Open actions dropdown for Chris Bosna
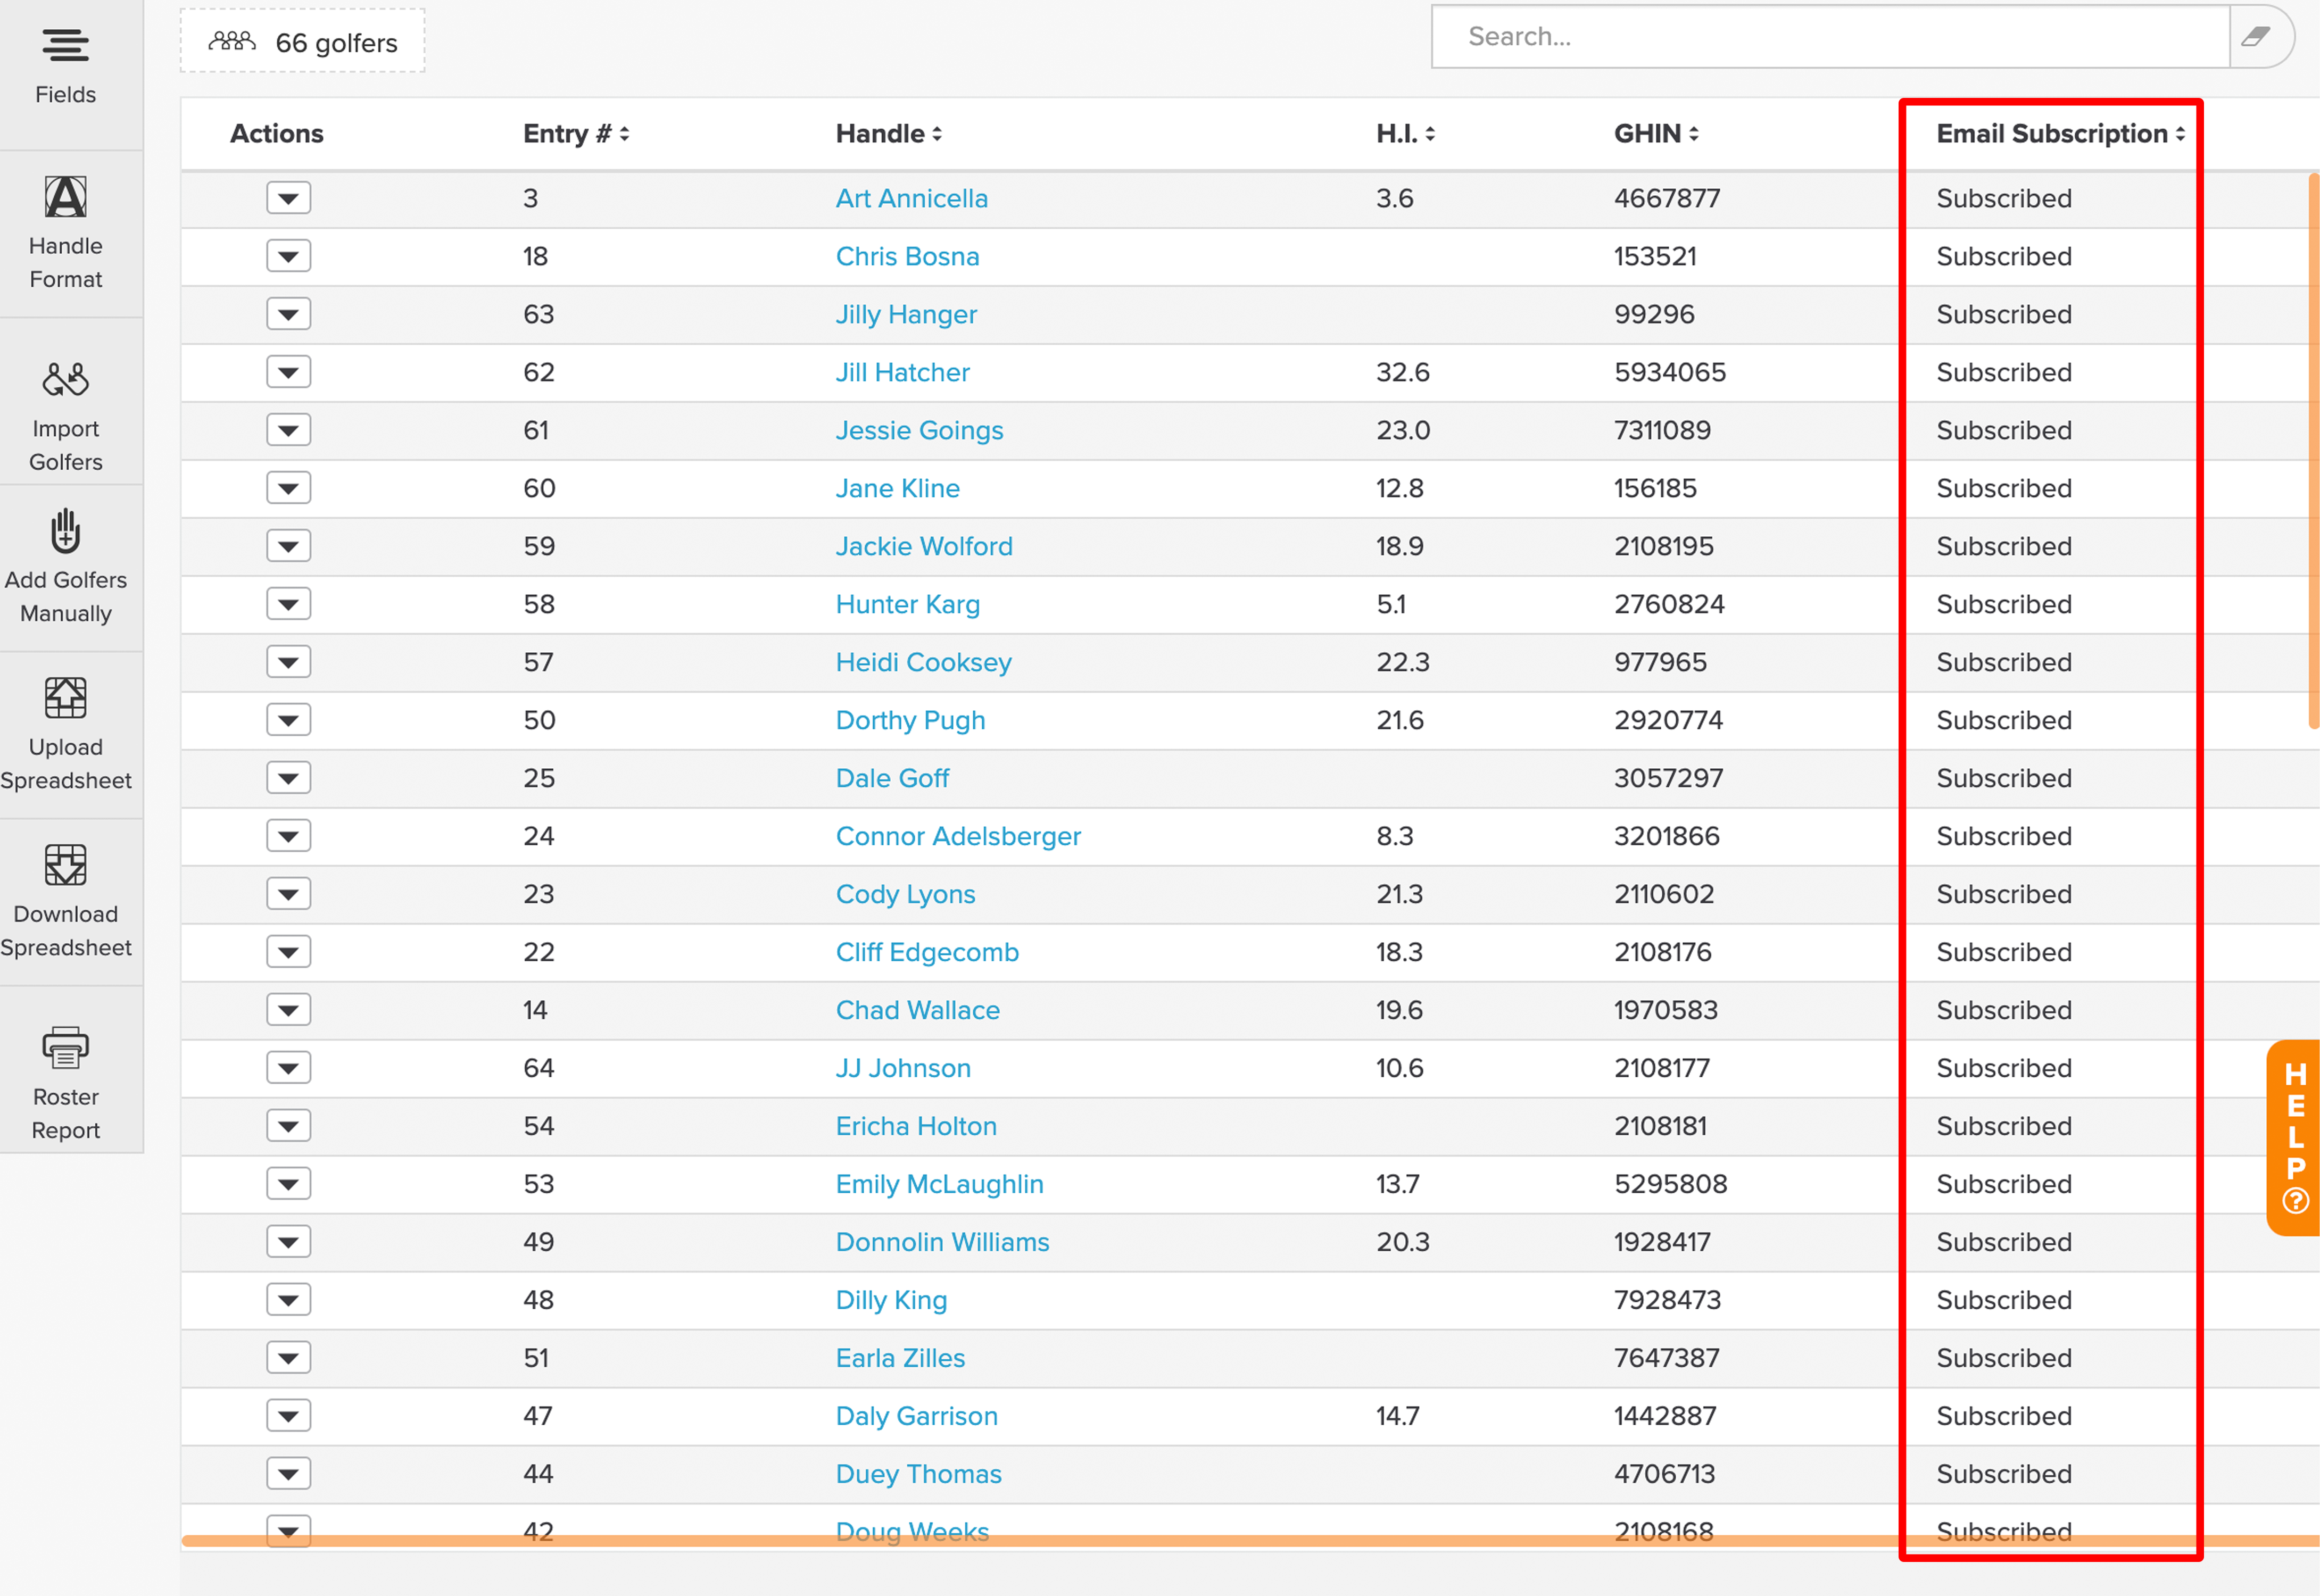 tap(288, 256)
